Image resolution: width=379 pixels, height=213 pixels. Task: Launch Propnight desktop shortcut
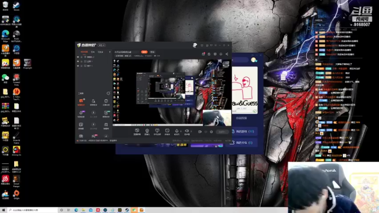click(27, 64)
